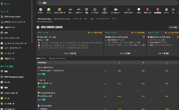Screen dimensions: 179x110
Task: Bet on Dynamo Kyiv win at 6.00
Action: tap(167, 83)
